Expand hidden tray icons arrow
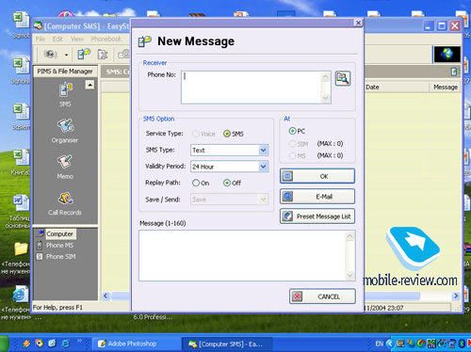 390,344
